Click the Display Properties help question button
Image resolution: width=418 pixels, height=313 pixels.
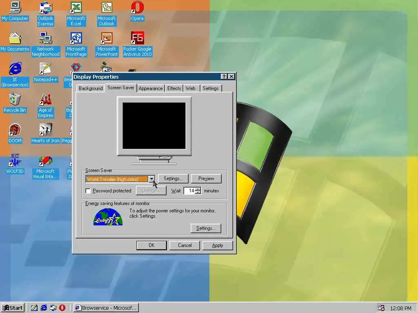224,77
